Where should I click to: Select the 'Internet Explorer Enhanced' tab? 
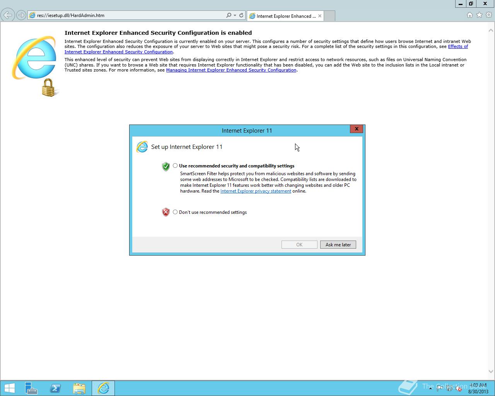pyautogui.click(x=285, y=16)
